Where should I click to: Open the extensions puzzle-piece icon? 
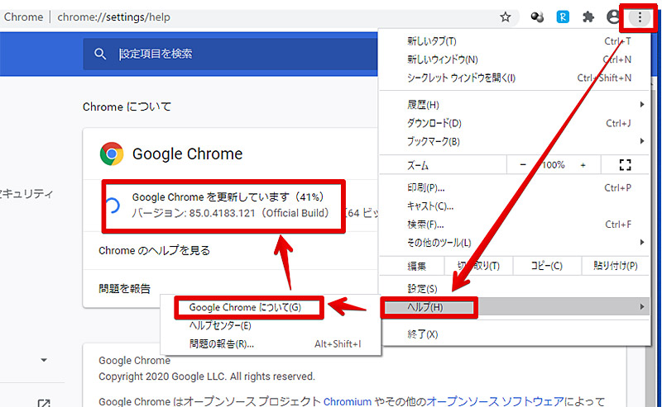pyautogui.click(x=588, y=17)
